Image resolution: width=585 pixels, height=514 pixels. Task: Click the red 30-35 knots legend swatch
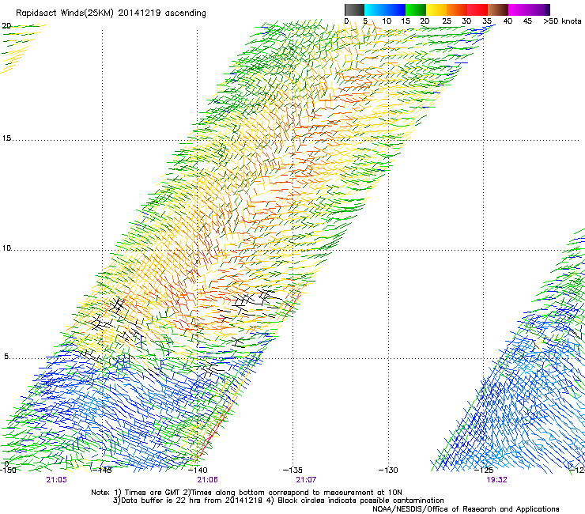[477, 9]
